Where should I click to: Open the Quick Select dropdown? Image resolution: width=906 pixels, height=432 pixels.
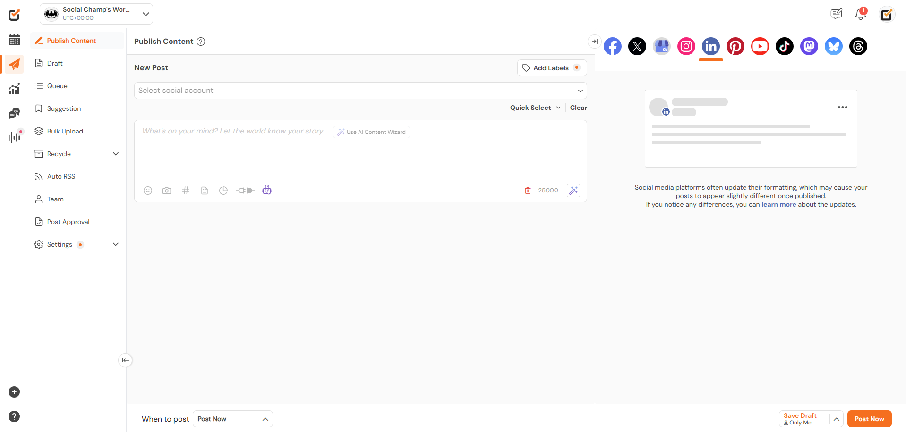pos(535,108)
